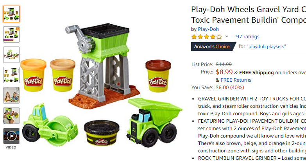This screenshot has height=161, width=306.
Task: Select the second thumbnail image
Action: coord(11,34)
